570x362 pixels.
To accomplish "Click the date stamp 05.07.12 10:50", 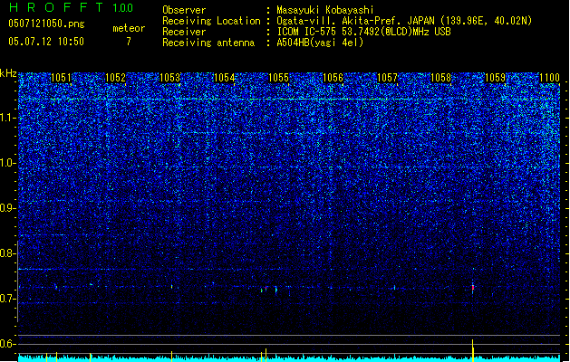I will [46, 42].
